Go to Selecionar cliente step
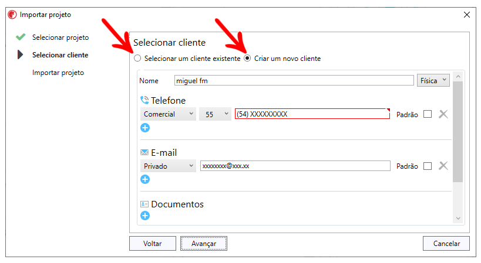 coord(60,55)
